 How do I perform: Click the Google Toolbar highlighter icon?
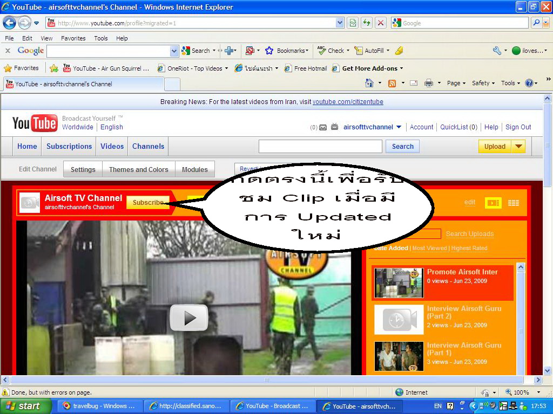(399, 51)
